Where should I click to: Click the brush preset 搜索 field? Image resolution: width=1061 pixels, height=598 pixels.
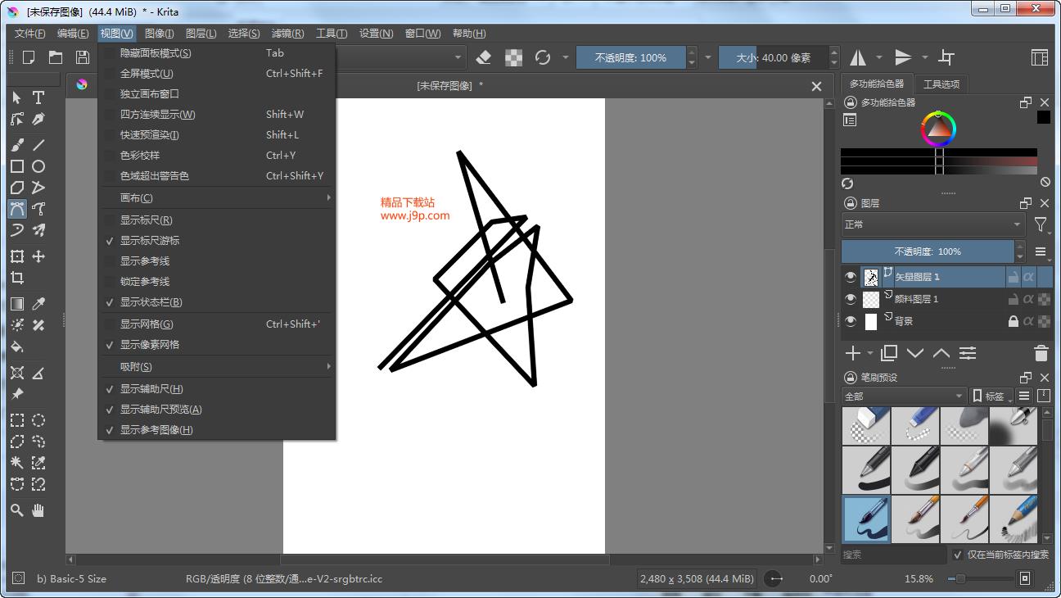click(894, 555)
